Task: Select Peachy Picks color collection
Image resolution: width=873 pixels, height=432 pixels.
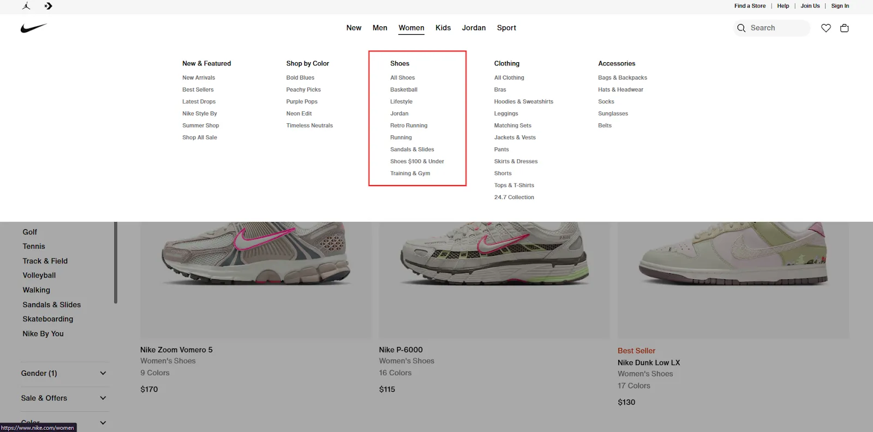Action: [x=303, y=89]
